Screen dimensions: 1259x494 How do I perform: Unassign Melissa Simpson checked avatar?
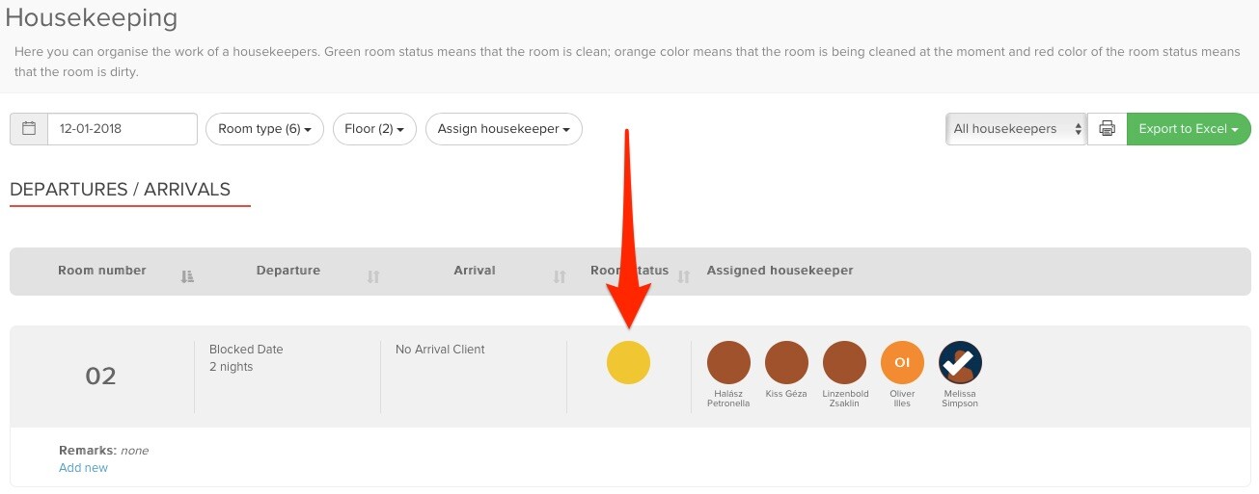click(x=960, y=362)
